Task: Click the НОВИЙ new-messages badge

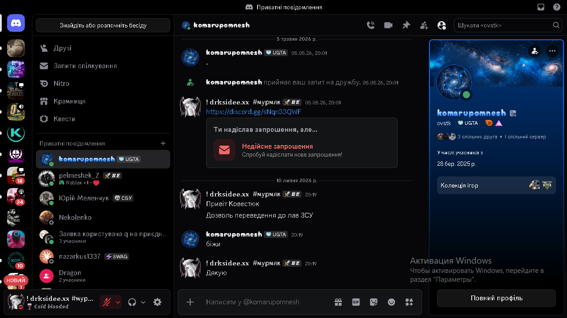Action: coord(16,280)
